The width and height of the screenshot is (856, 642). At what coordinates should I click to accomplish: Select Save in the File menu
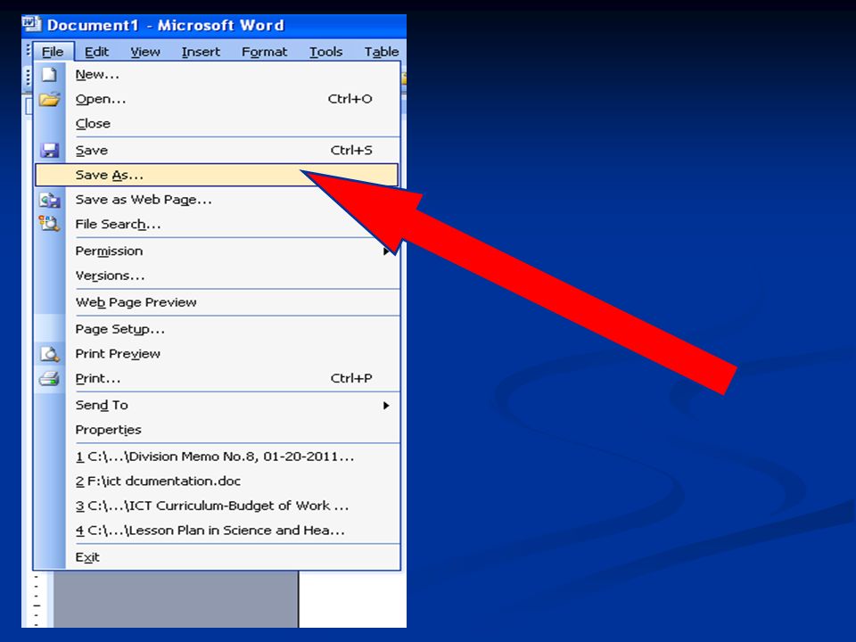coord(217,150)
